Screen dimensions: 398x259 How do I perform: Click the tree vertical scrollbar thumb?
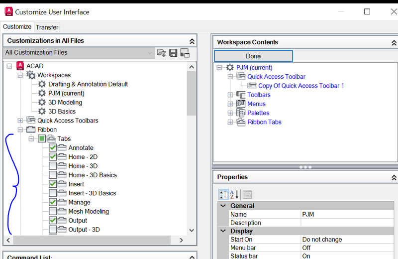pos(192,93)
